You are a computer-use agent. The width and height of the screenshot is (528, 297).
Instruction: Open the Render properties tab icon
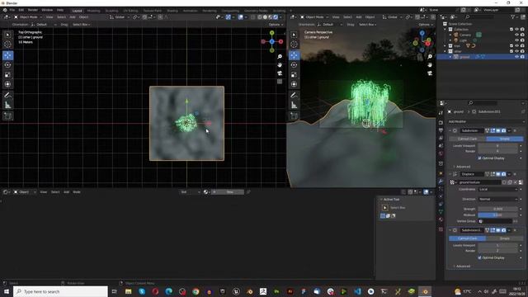[x=441, y=122]
